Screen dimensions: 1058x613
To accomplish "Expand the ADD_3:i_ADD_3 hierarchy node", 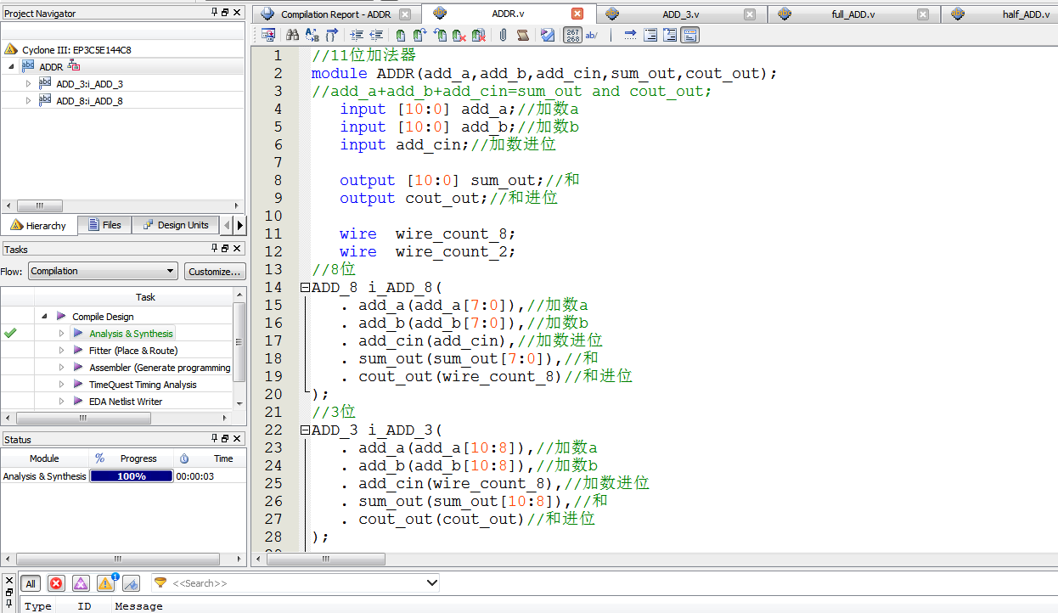I will (28, 84).
